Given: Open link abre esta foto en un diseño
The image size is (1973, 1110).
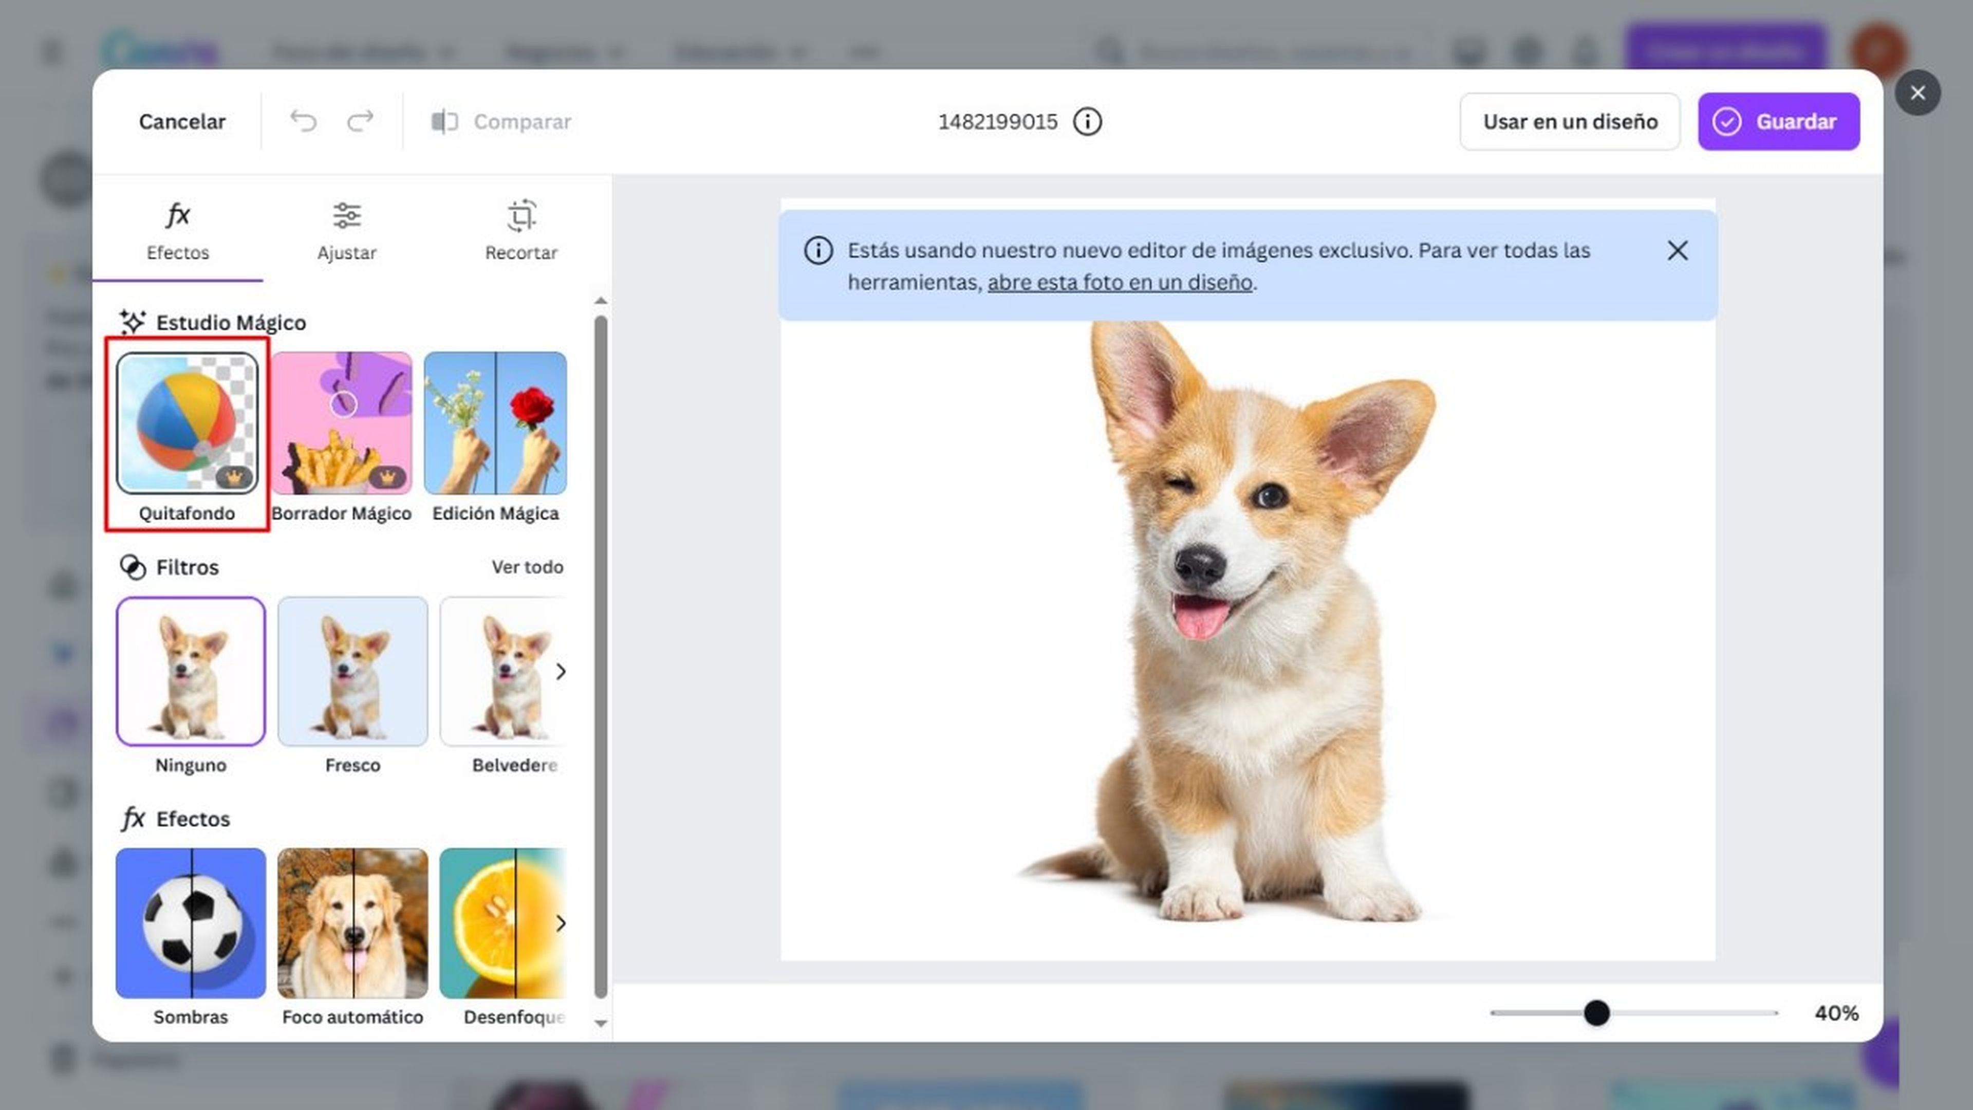Looking at the screenshot, I should 1120,283.
